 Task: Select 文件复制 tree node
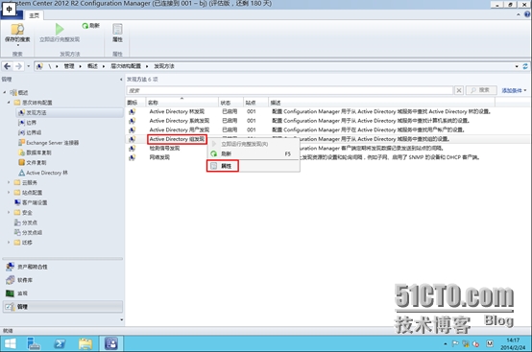[x=33, y=163]
